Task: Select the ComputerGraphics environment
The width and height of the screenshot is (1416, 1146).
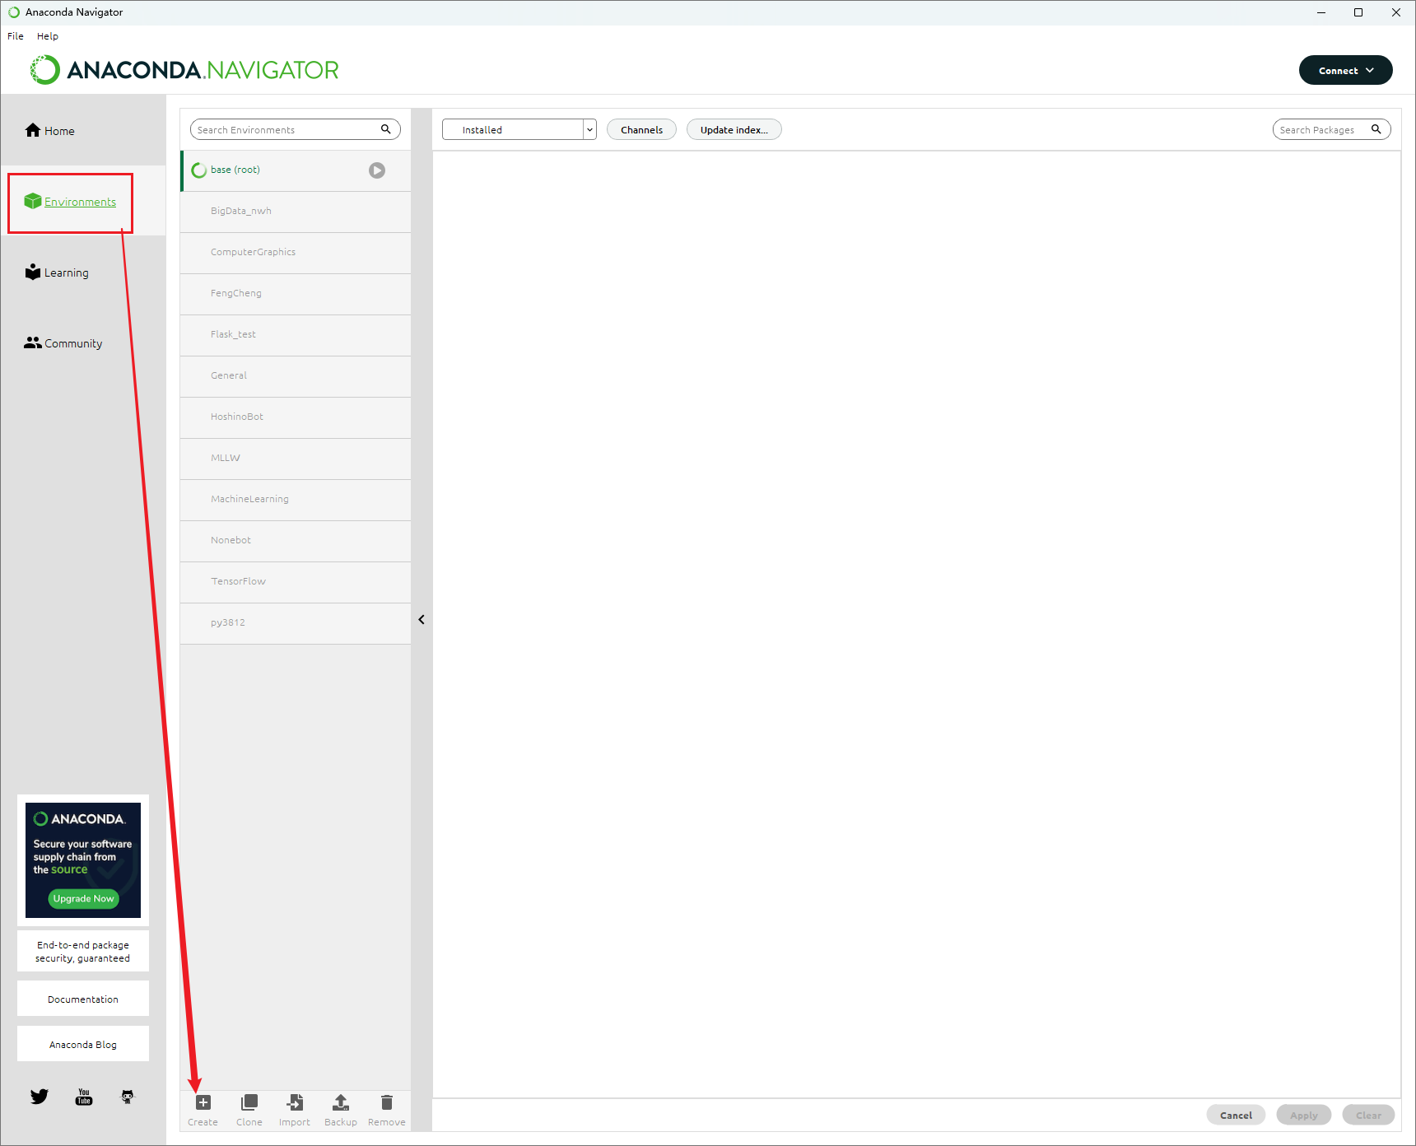Action: [x=296, y=253]
